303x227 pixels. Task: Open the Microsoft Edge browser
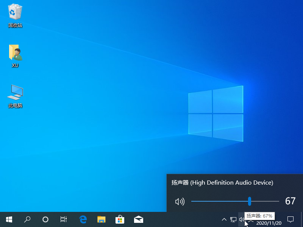click(83, 219)
